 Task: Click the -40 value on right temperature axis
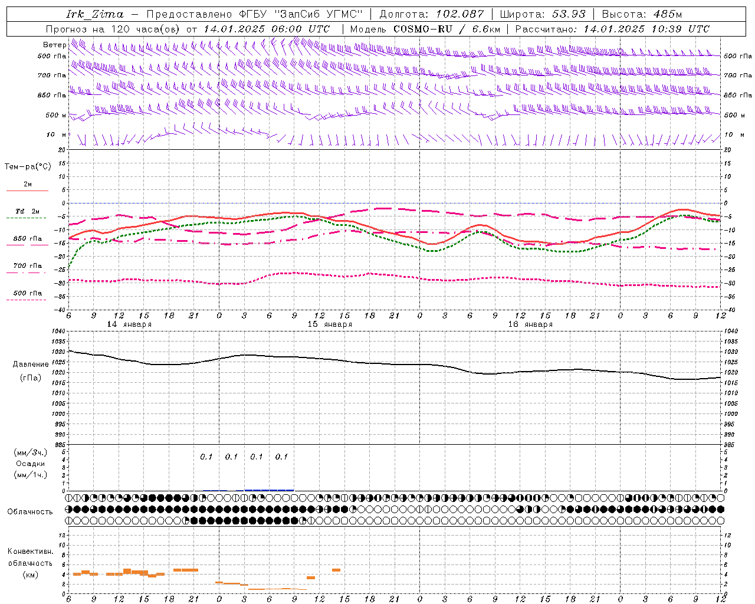point(730,310)
